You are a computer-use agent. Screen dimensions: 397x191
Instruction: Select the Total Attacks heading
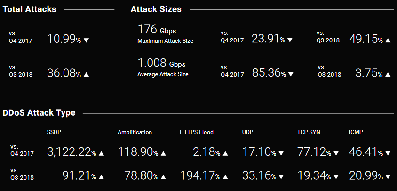click(29, 9)
